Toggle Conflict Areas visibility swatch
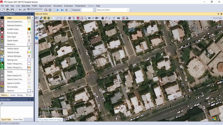The height and width of the screenshot is (125, 223). [29, 29]
